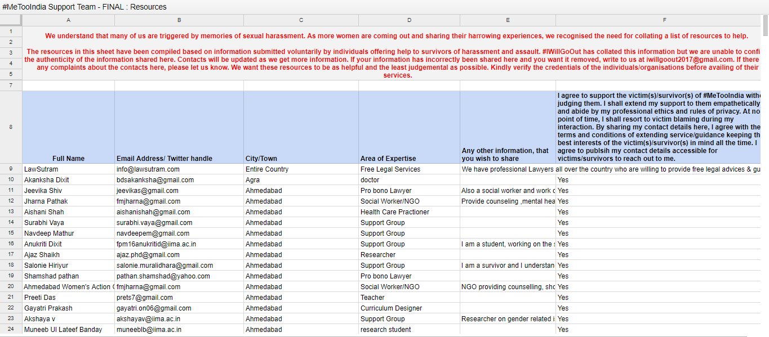The image size is (769, 337).
Task: Select the 'pathan.shamshad@yahoo.com' cell
Action: coord(179,276)
